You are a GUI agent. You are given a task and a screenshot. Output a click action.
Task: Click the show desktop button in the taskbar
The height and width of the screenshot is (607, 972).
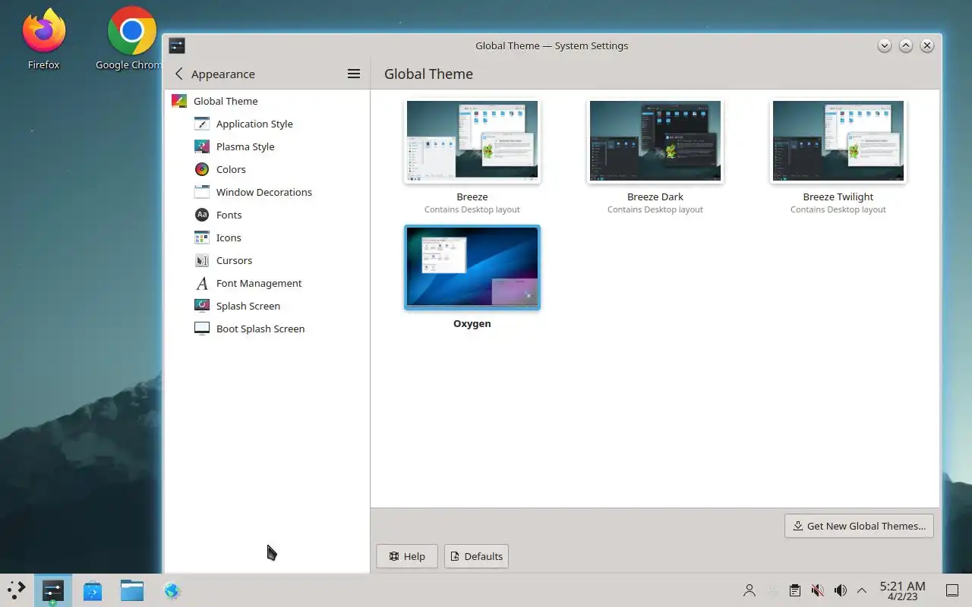pos(951,590)
